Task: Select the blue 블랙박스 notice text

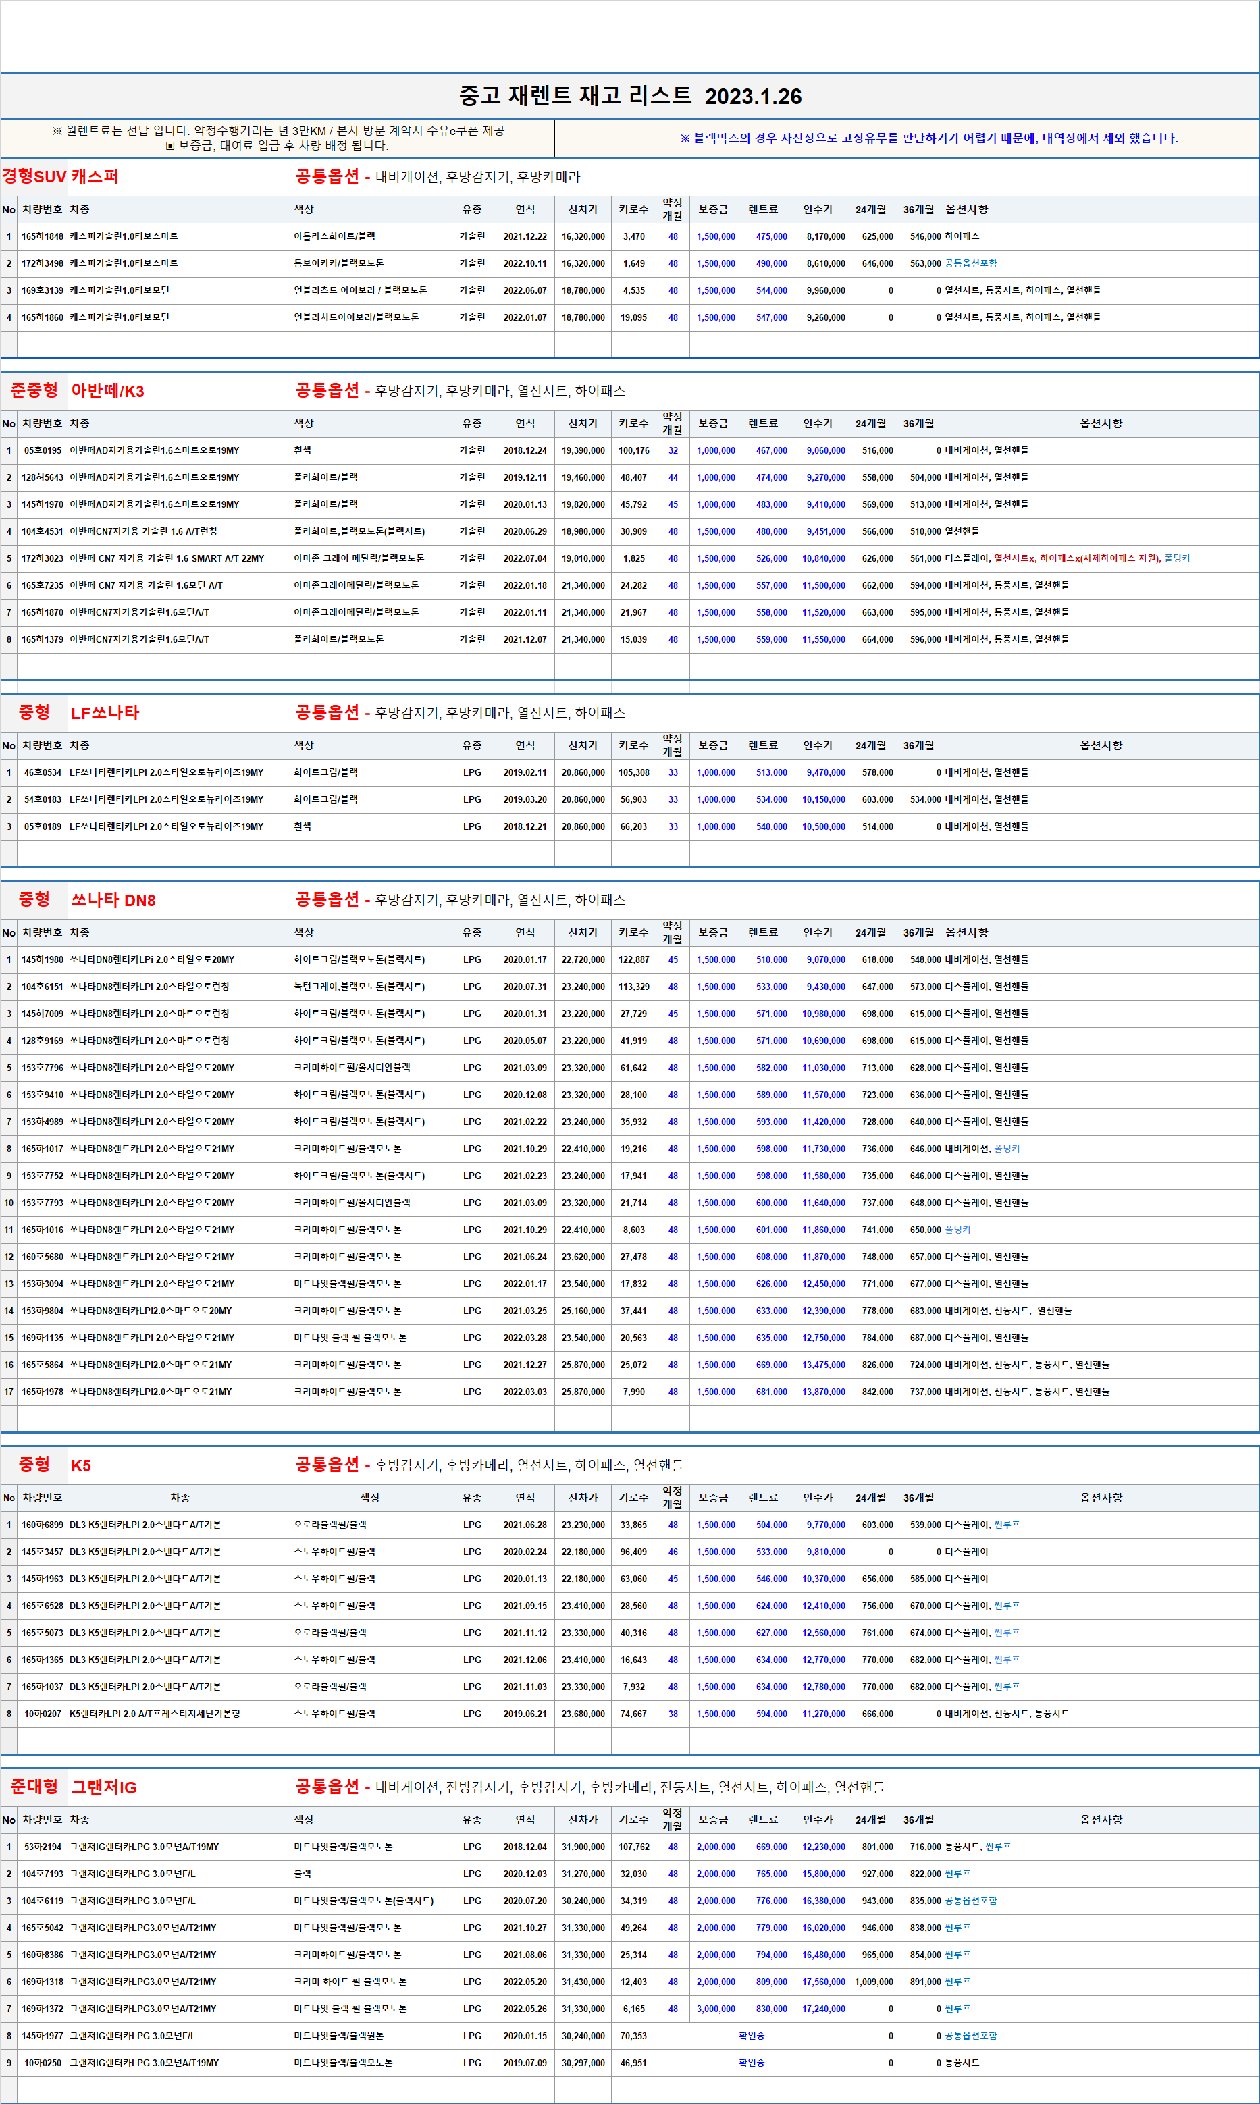Action: 929,138
